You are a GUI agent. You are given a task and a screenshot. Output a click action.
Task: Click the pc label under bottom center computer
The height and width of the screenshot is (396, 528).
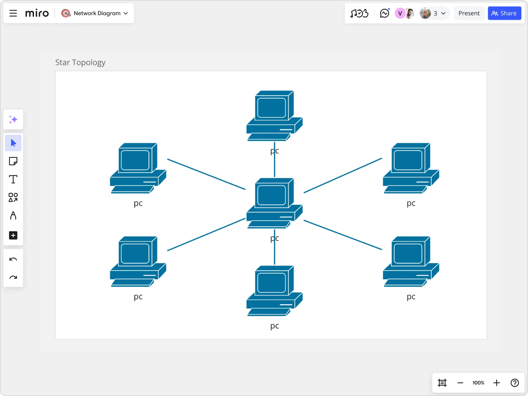click(x=275, y=326)
